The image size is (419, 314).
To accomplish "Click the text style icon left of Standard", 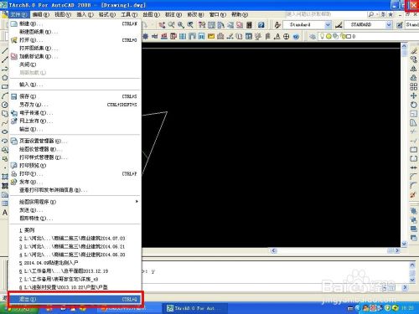I will pyautogui.click(x=277, y=25).
